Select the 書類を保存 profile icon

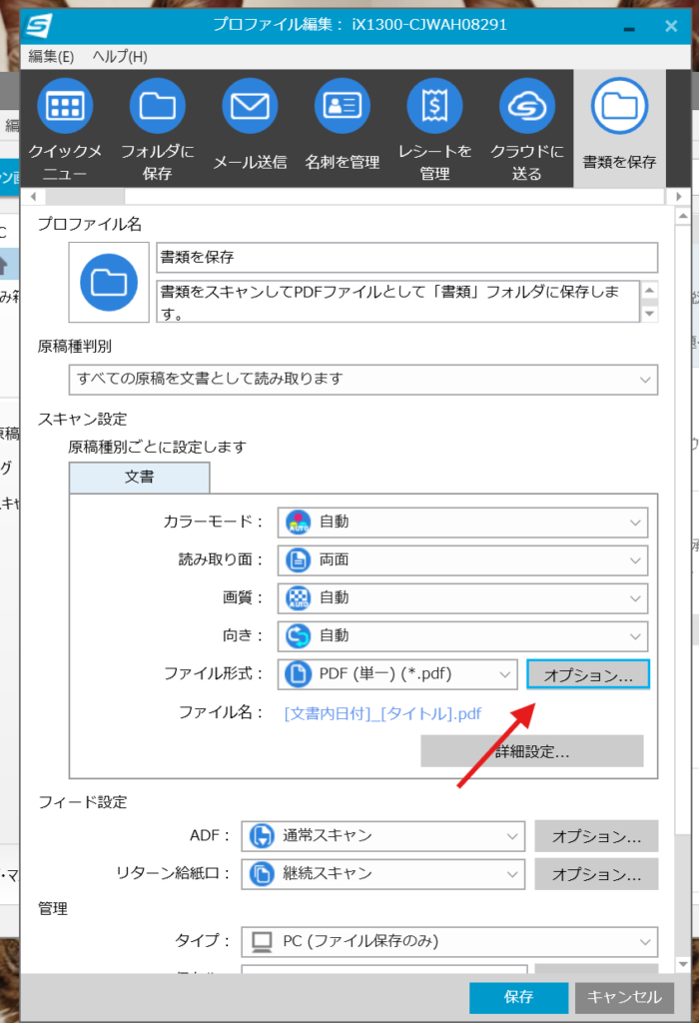[x=619, y=107]
